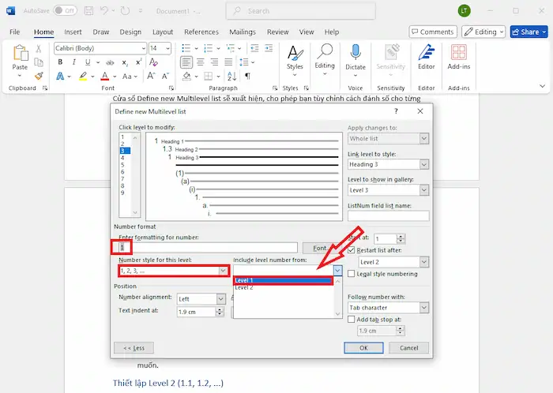Select Level 1 in the dropdown list

click(280, 280)
